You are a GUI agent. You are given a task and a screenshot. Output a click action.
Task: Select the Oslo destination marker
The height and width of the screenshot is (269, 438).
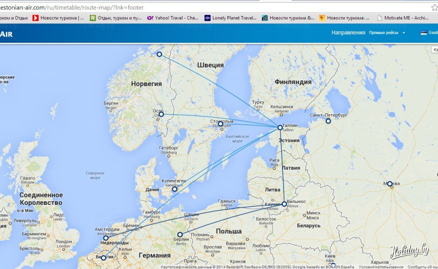(161, 115)
